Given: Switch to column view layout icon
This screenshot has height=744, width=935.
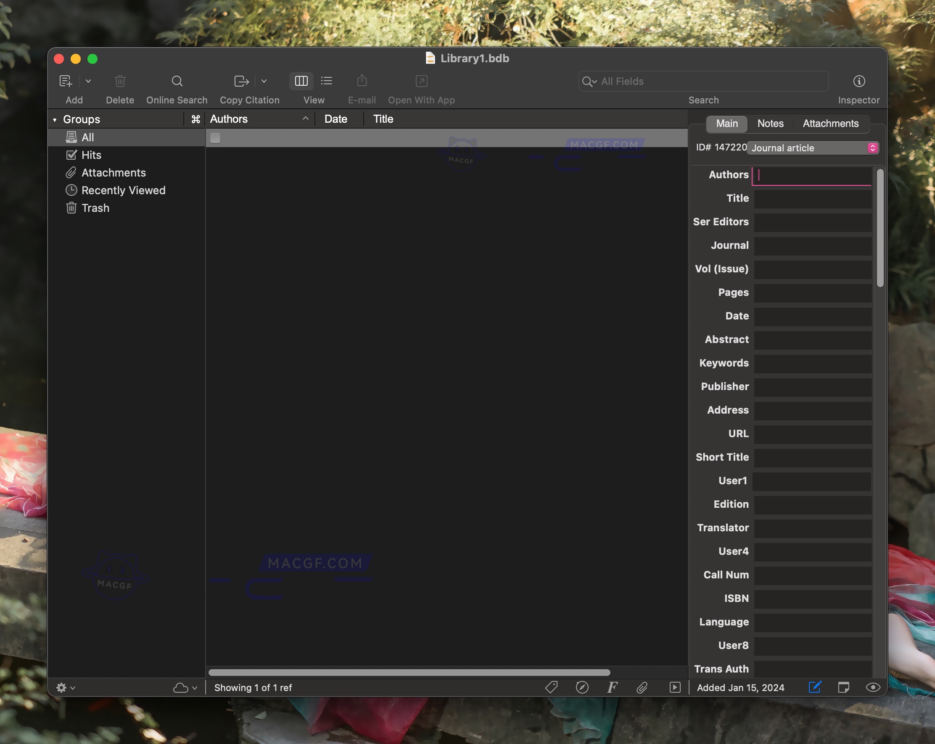Looking at the screenshot, I should [301, 81].
